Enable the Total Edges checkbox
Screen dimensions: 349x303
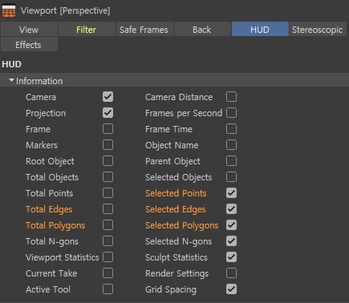coord(108,209)
